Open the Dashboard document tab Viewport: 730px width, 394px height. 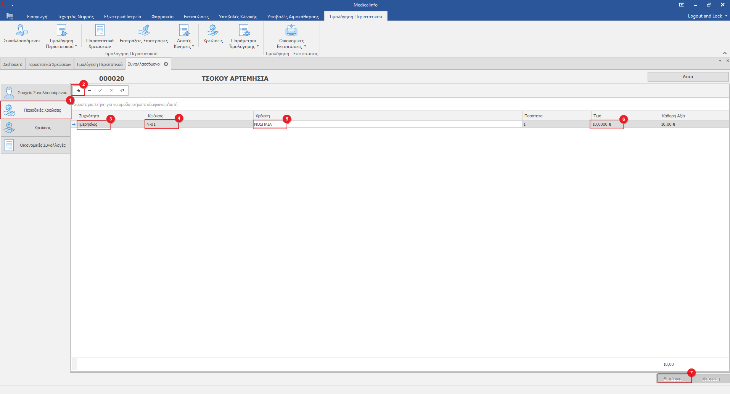12,64
